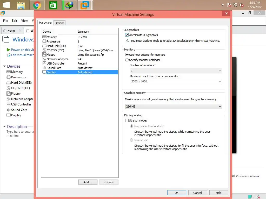Click the Memory device icon in the dialog list
266x199 pixels.
[x=44, y=37]
